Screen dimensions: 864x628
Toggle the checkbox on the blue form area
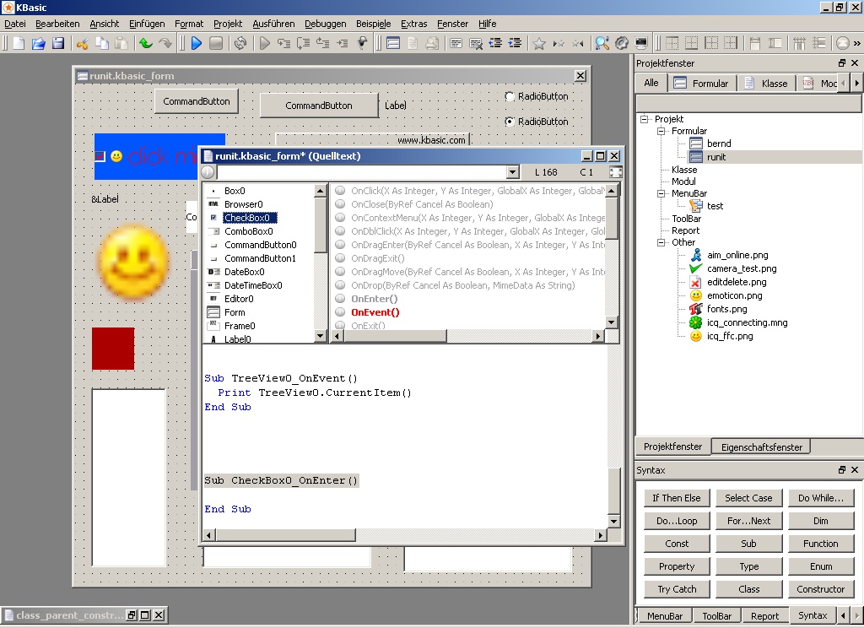point(100,156)
